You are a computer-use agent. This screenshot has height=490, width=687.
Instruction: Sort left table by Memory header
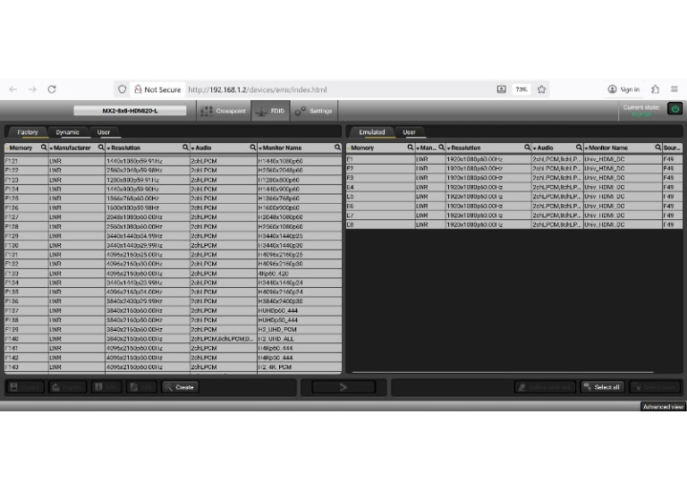[x=21, y=148]
